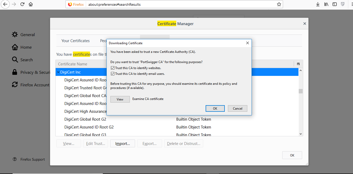Click scroll up arrow of certificate list
The image size is (353, 174).
pos(301,70)
